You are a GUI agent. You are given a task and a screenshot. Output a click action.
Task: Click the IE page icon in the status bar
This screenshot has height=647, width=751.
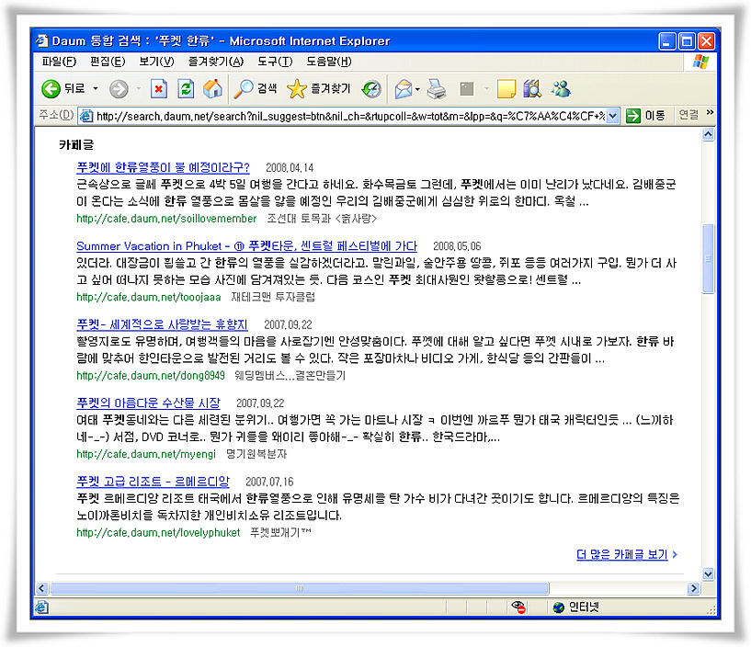(41, 607)
